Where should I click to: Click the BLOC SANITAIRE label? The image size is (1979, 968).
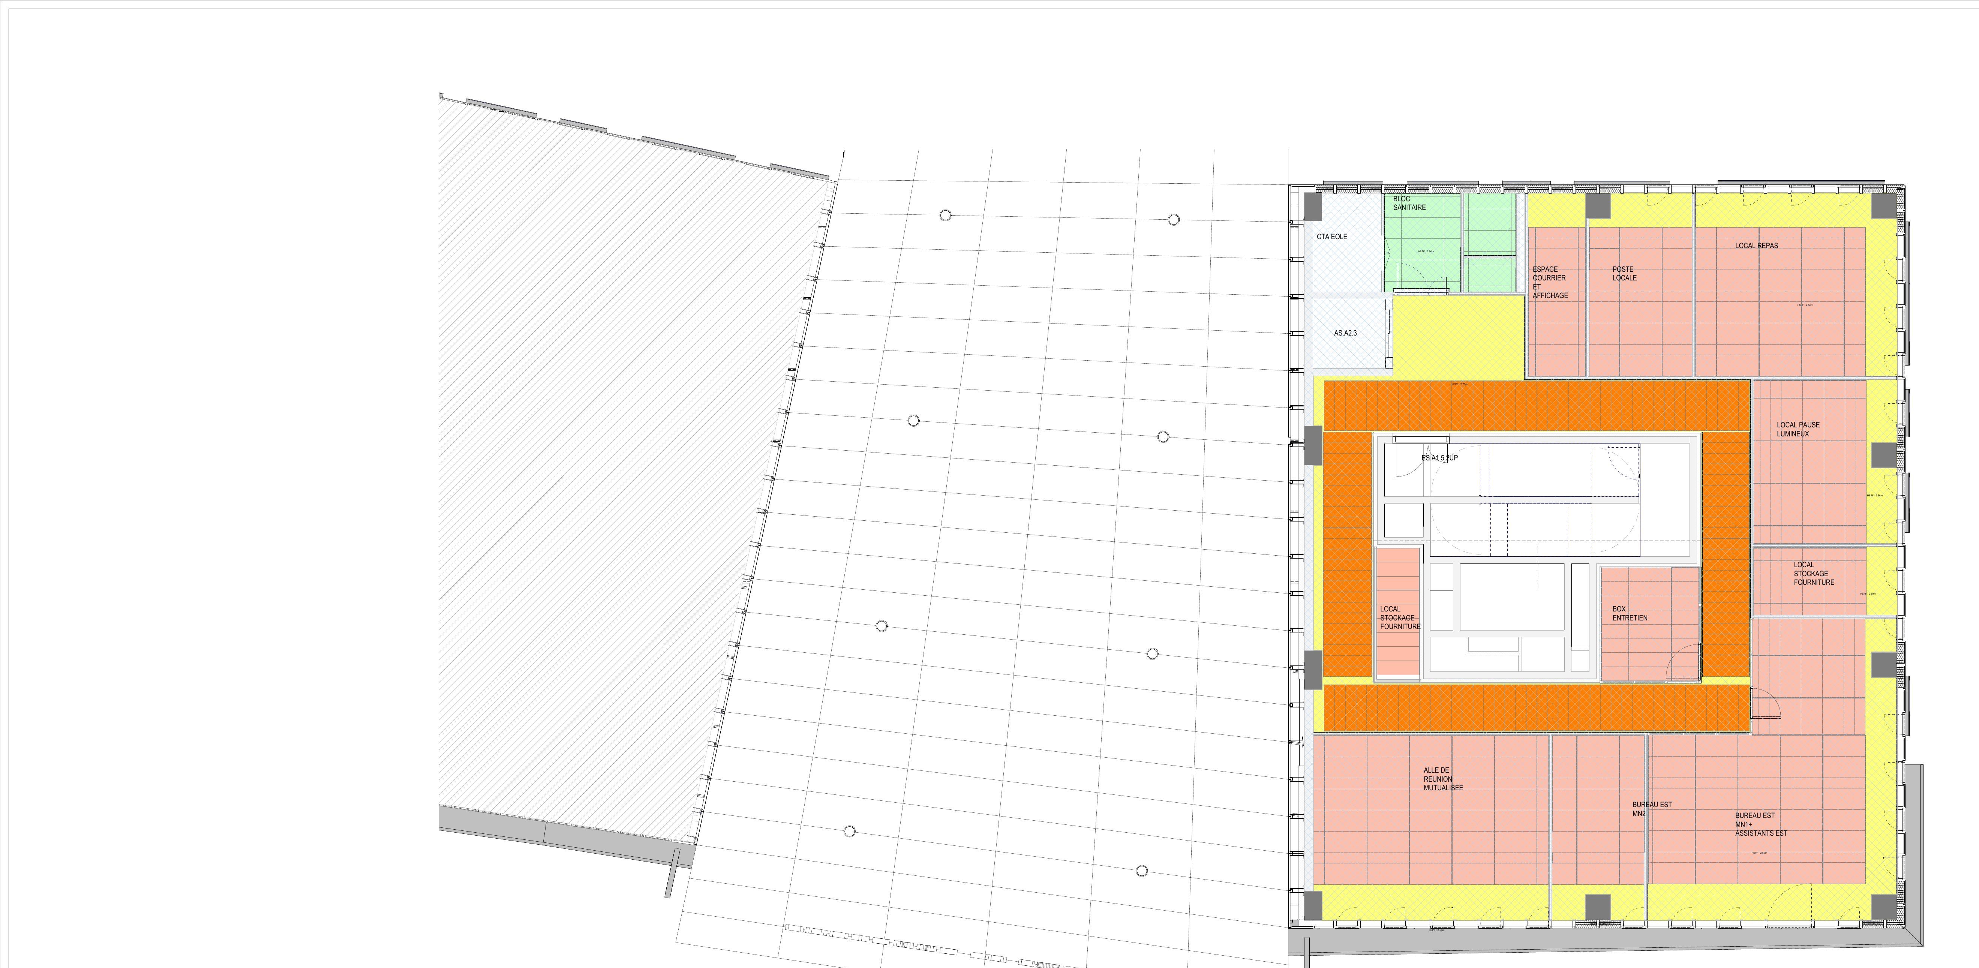1409,203
